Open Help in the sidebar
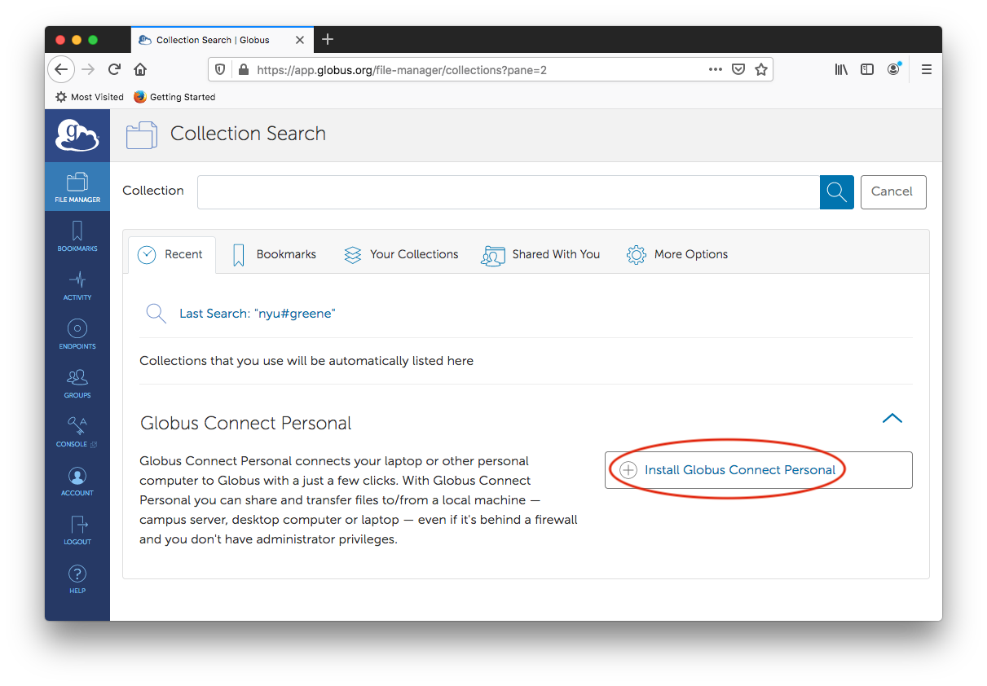 (x=77, y=578)
